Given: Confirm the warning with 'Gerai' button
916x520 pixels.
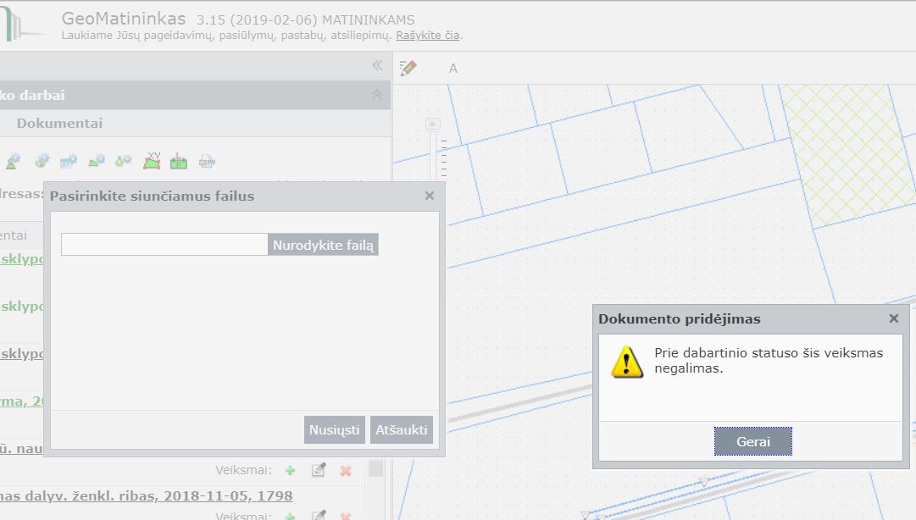Looking at the screenshot, I should (x=753, y=441).
